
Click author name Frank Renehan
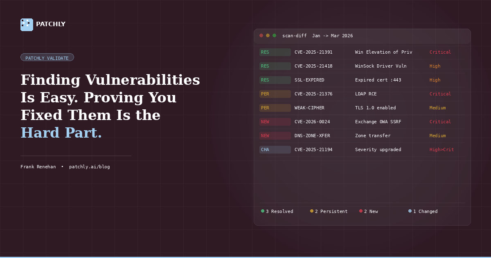38,167
